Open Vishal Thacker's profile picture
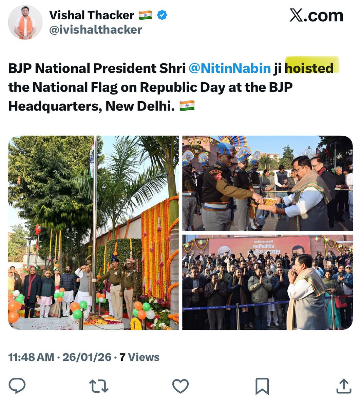Screen dimensions: 361x408 pos(25,22)
